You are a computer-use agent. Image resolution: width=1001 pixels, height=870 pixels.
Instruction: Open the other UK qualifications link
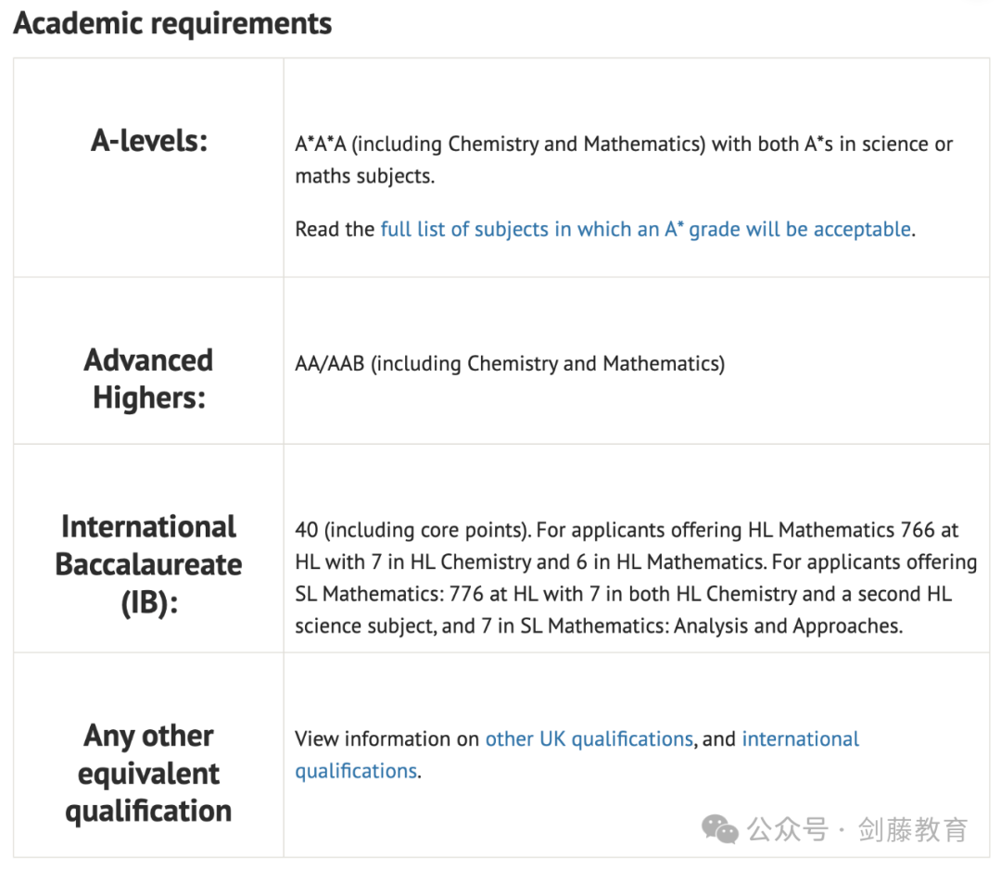[589, 738]
